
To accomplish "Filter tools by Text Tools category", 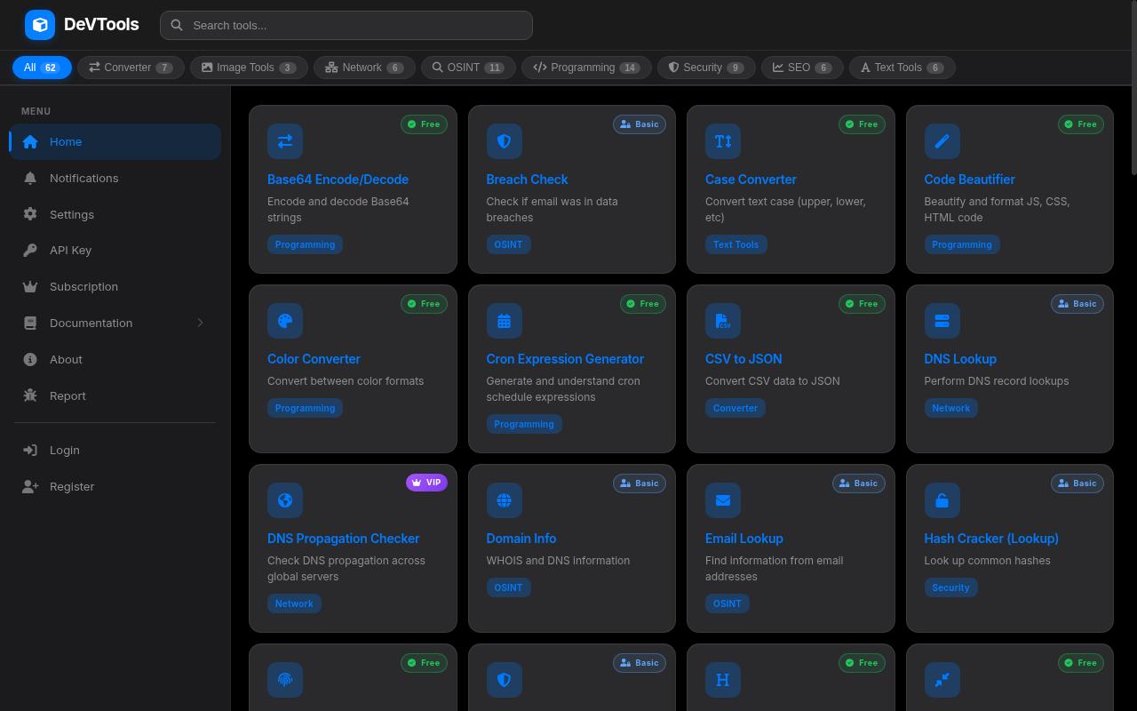I will [902, 68].
